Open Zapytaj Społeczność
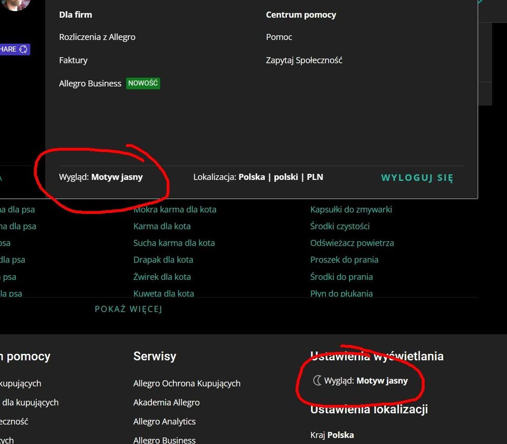Image resolution: width=507 pixels, height=444 pixels. tap(304, 60)
